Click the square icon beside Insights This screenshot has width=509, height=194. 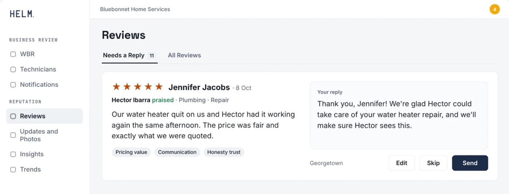tap(13, 154)
